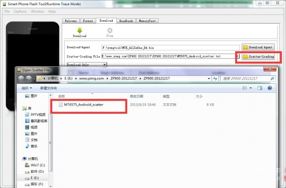Click the Forward arrow in Open Scatter File
This screenshot has height=188, width=286.
click(x=29, y=78)
